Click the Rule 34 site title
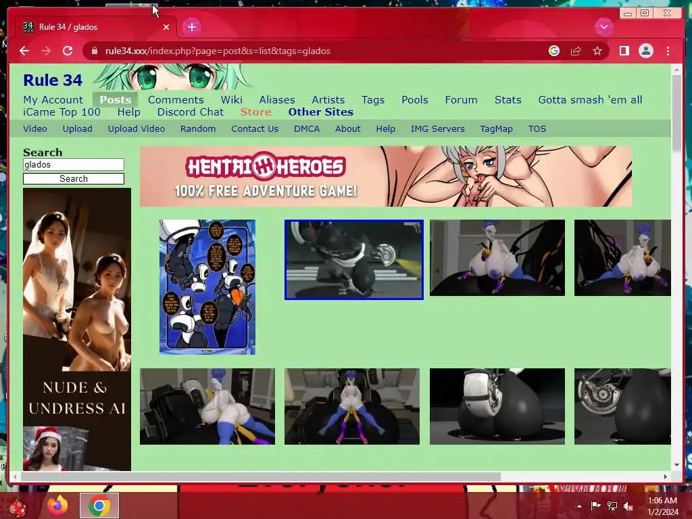Image resolution: width=692 pixels, height=519 pixels. (x=53, y=80)
